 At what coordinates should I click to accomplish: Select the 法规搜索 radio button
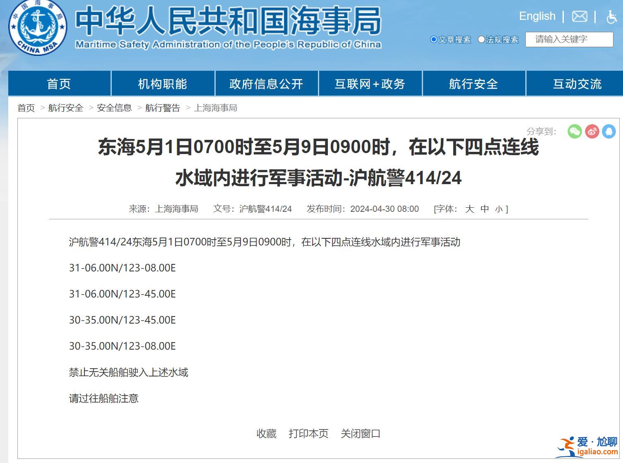481,40
